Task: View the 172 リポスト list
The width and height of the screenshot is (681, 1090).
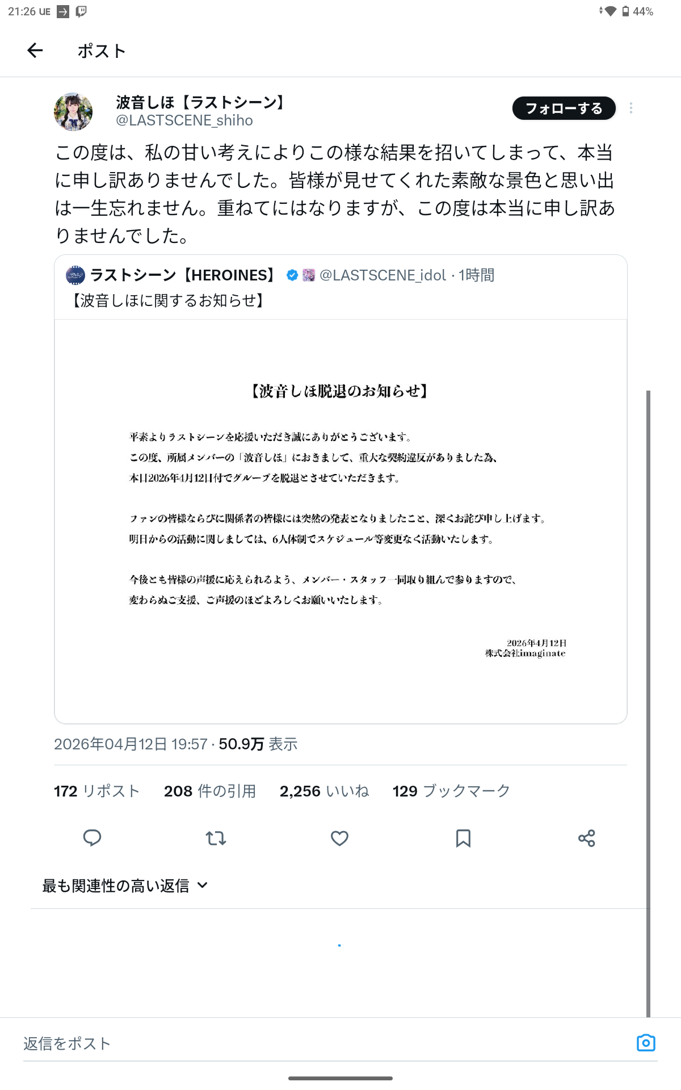Action: point(96,791)
